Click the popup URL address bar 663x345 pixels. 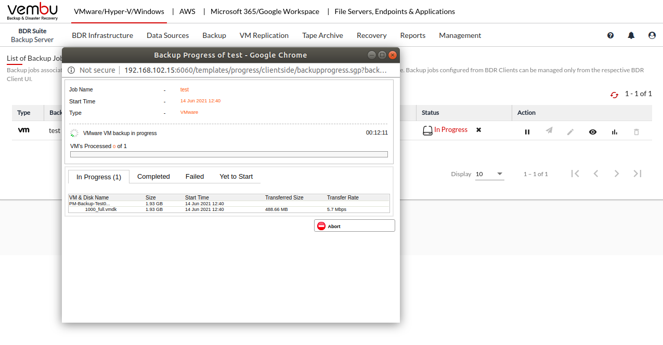click(x=255, y=70)
